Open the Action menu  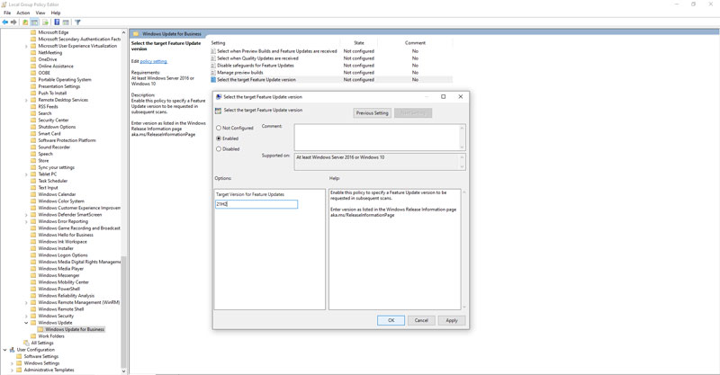point(23,13)
